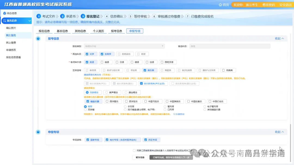Viewport: 294px width, 165px height.
Task: Click the 首页 home icon in the header
Action: coord(220,5)
